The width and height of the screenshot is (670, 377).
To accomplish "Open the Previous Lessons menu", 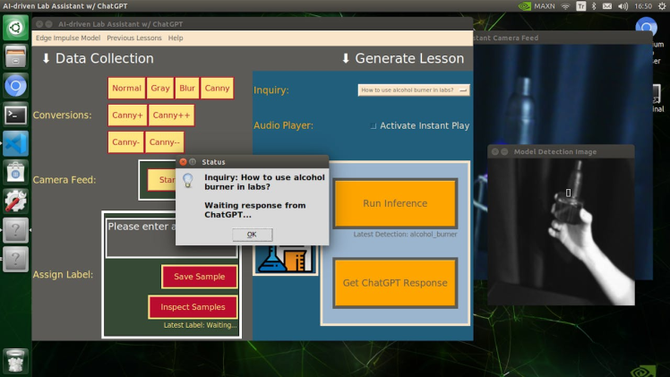I will click(x=134, y=38).
